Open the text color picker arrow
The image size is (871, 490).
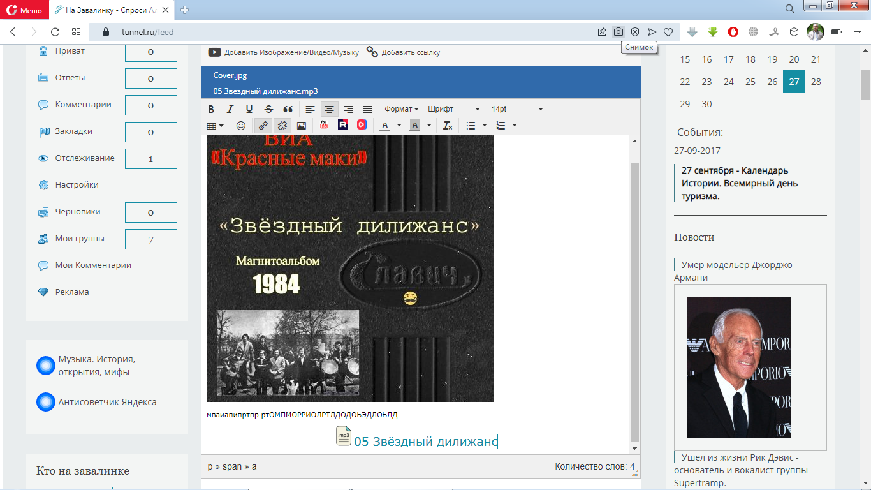(x=399, y=126)
